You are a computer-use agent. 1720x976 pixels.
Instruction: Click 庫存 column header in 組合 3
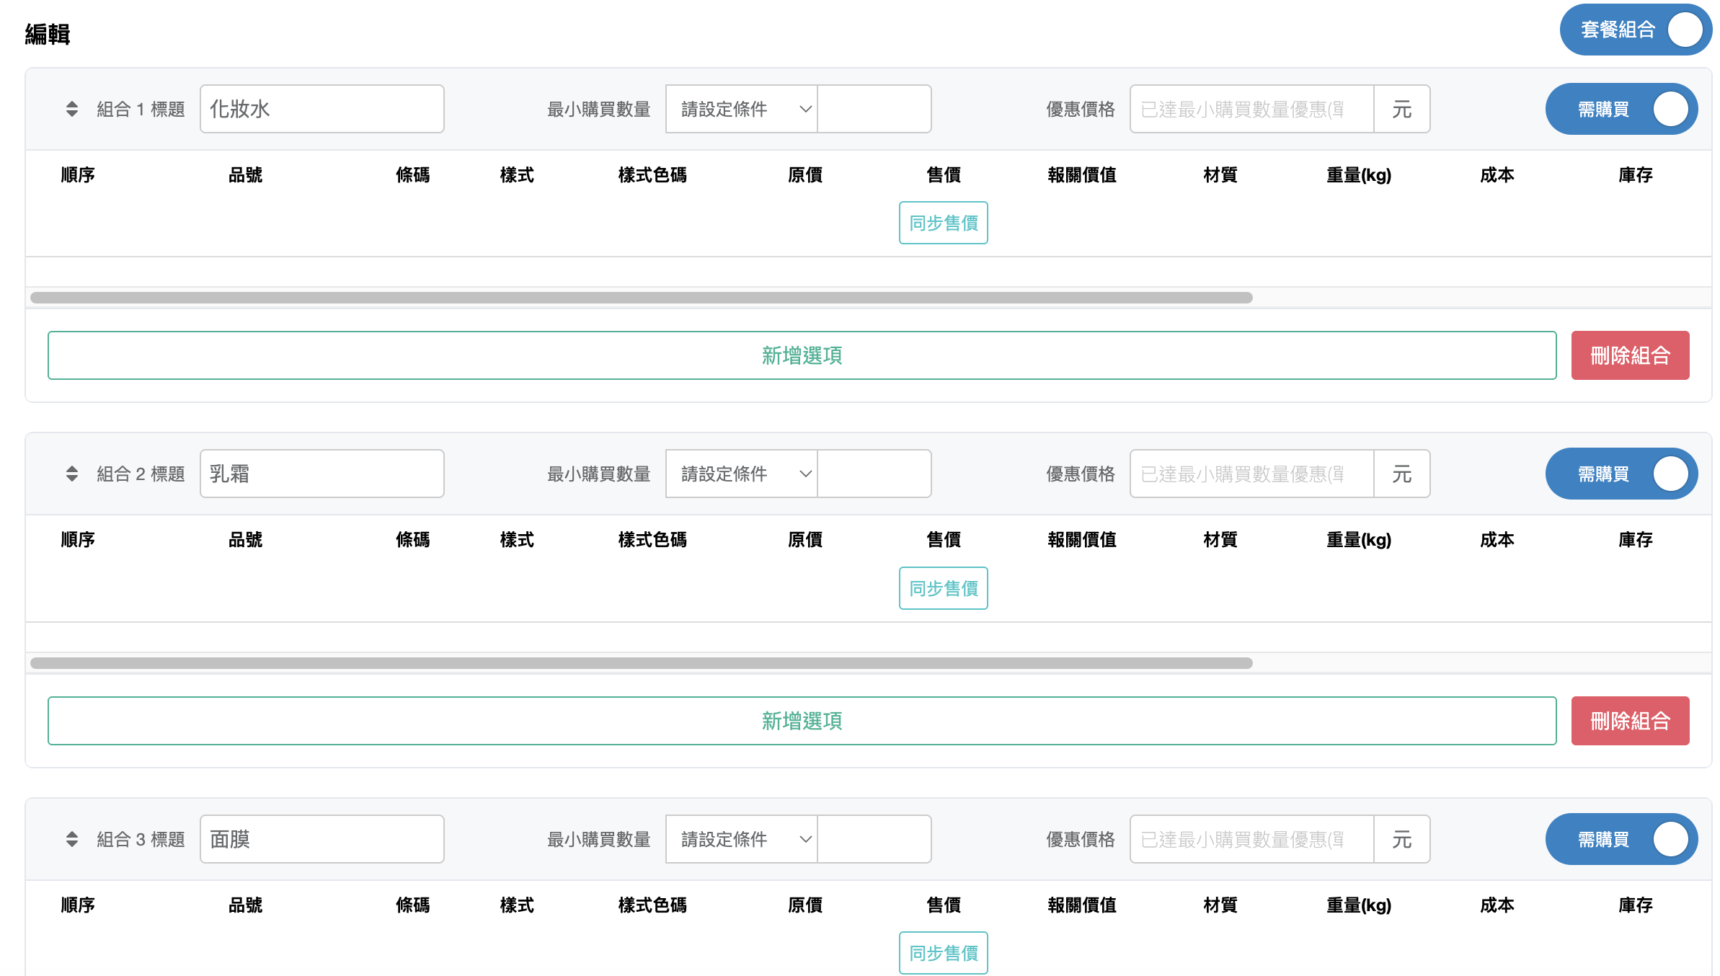click(x=1636, y=905)
